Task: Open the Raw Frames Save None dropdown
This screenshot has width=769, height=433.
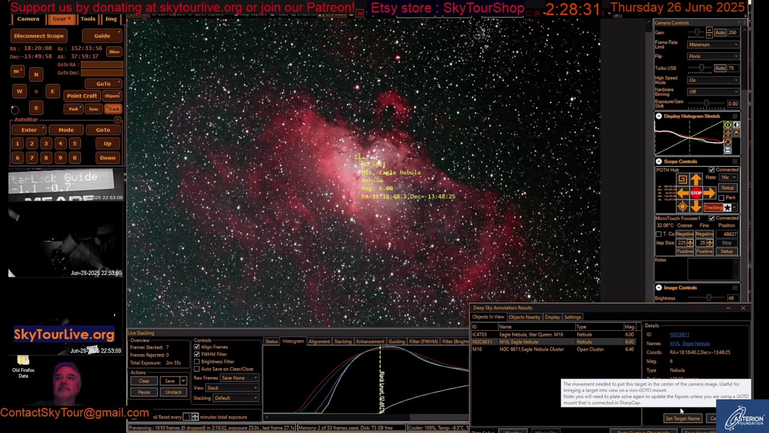Action: tap(239, 378)
